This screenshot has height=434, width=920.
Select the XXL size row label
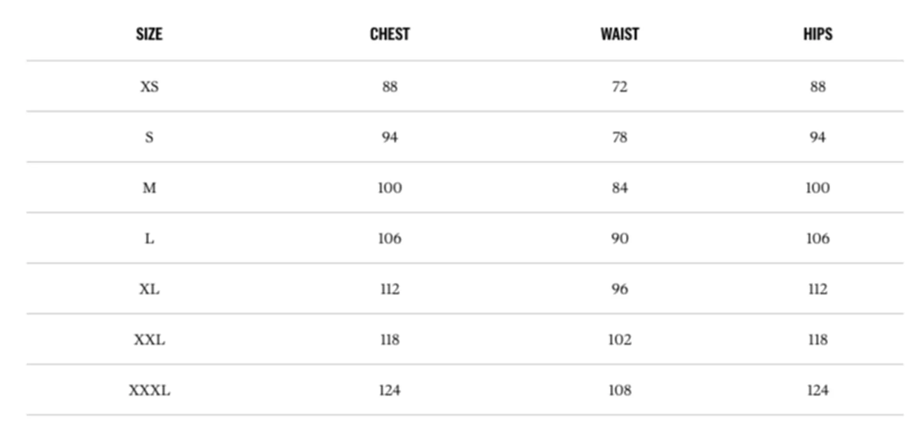pos(149,340)
